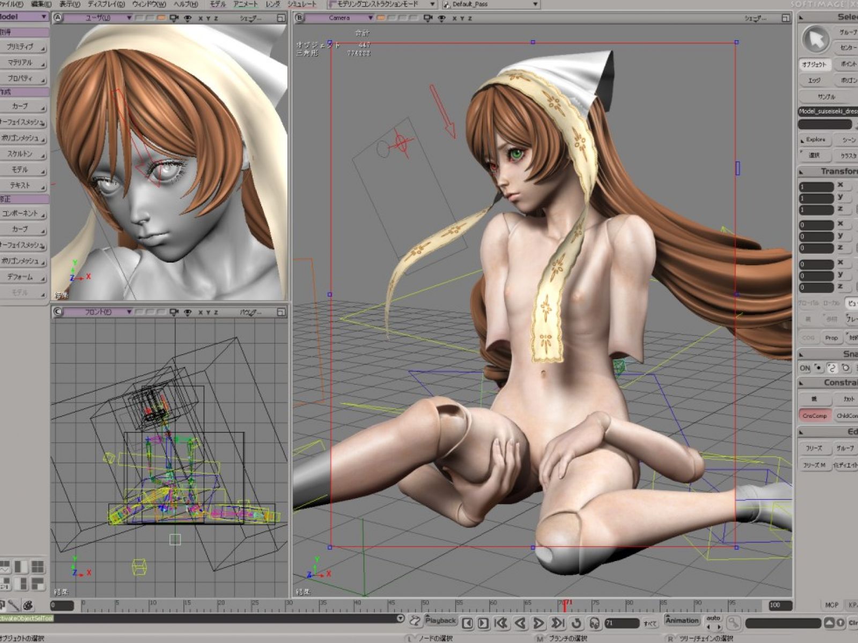858x643 pixels.
Task: Click スケルトン button in left panel
Action: [x=23, y=154]
